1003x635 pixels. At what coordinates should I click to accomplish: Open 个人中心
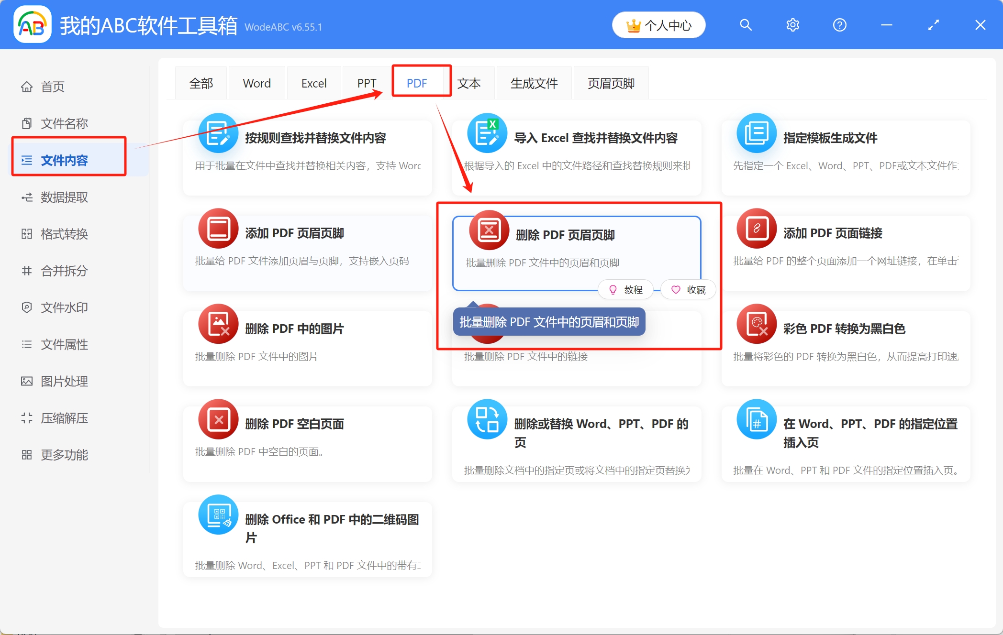(x=658, y=25)
